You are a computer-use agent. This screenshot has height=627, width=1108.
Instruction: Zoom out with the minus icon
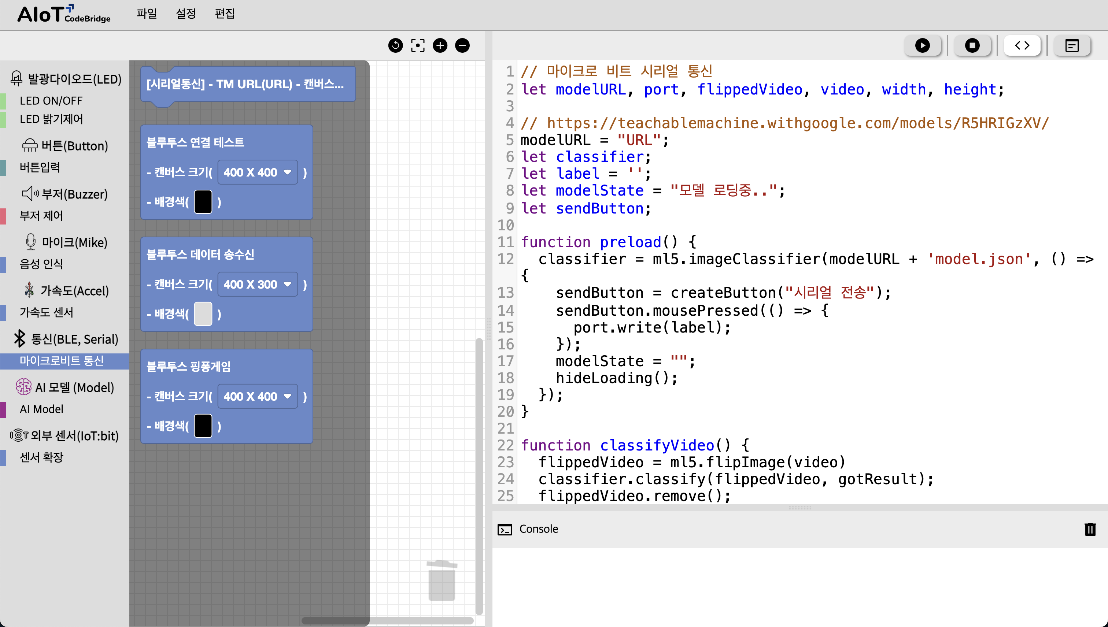pos(462,45)
